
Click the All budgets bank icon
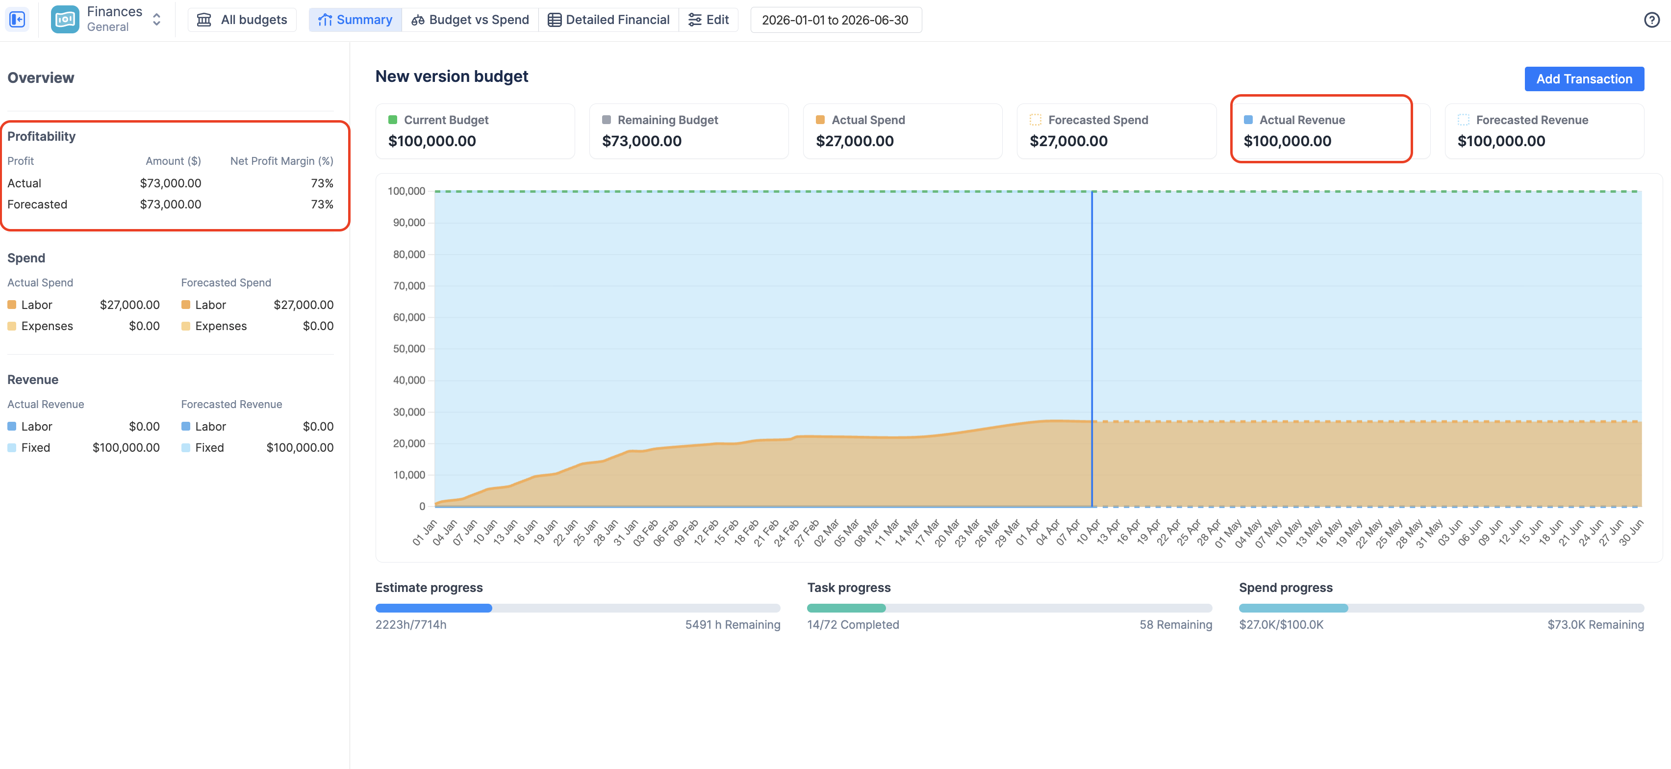point(204,20)
